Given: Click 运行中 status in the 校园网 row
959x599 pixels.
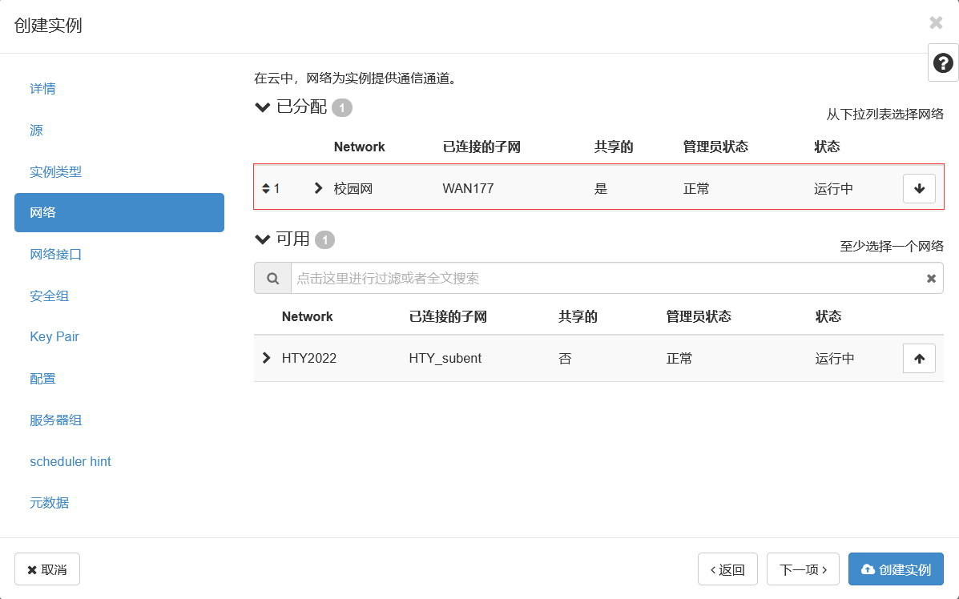Looking at the screenshot, I should click(833, 188).
